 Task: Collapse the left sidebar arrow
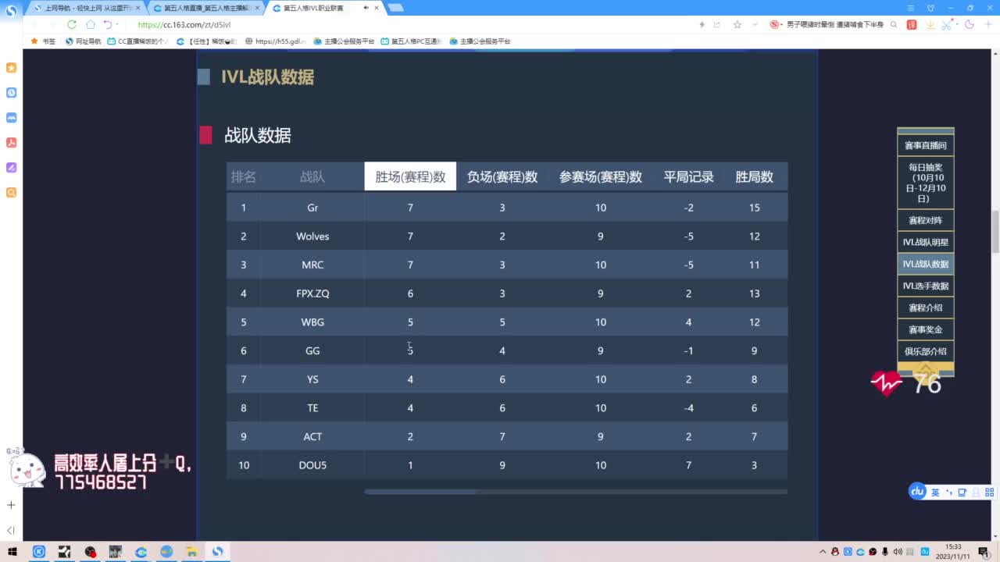11,530
